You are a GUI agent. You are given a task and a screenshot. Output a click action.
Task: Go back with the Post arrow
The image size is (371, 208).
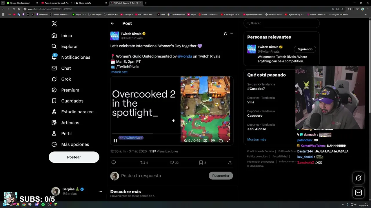112,23
